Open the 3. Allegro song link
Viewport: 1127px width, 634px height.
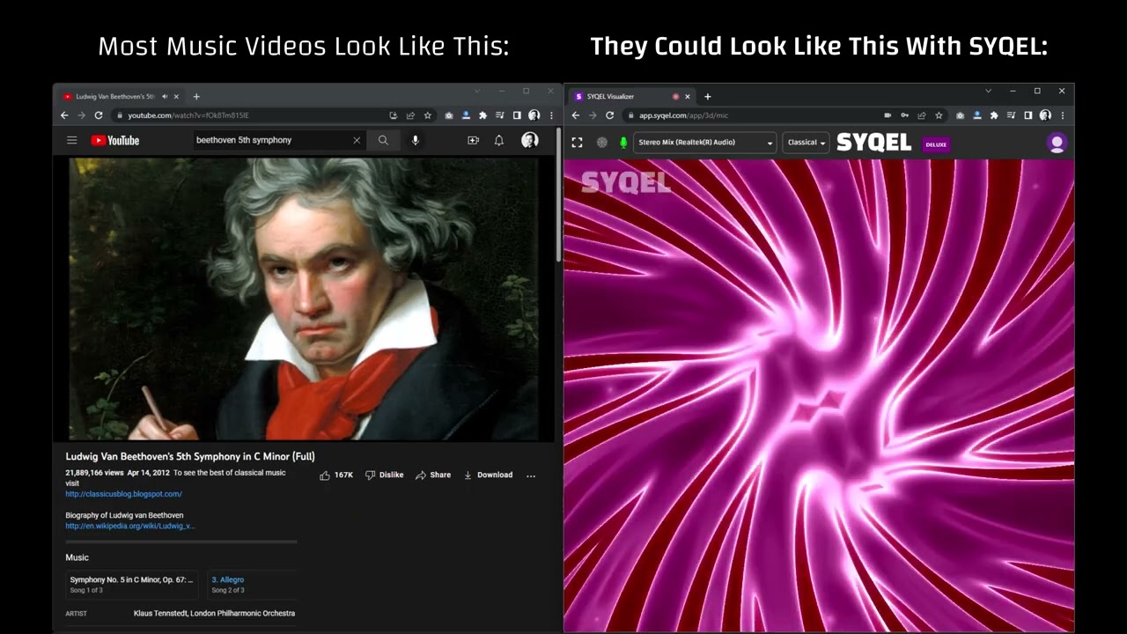click(x=227, y=579)
